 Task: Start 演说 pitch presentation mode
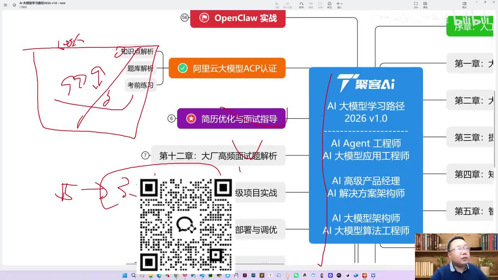(425, 5)
